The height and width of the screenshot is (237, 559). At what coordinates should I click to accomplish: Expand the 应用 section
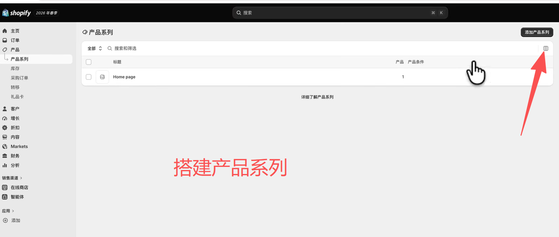pyautogui.click(x=8, y=211)
